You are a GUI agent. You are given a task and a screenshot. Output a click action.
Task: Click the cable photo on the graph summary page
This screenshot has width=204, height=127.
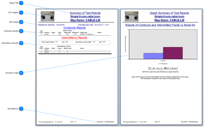(x=132, y=16)
